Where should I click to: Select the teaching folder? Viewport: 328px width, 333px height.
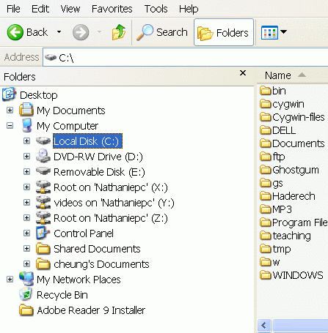[285, 236]
